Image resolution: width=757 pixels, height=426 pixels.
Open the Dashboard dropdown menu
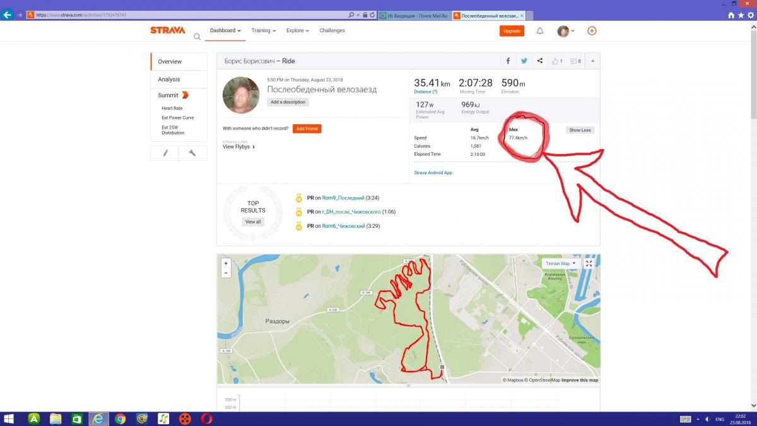coord(226,30)
